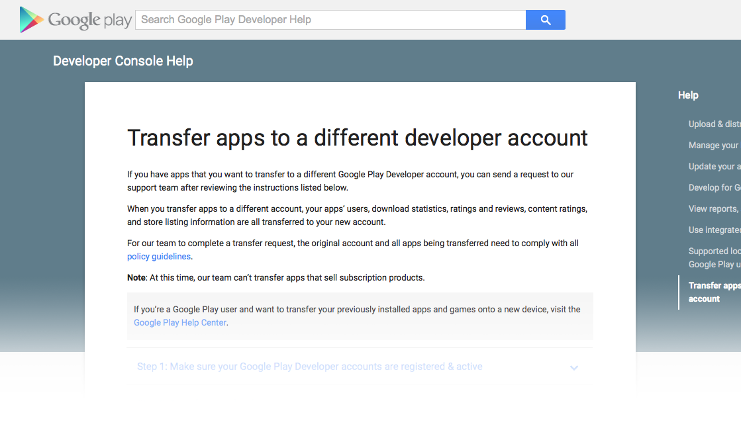Click the Transfer apps to a different developer account title
Screen dimensions: 741x448
click(x=358, y=138)
